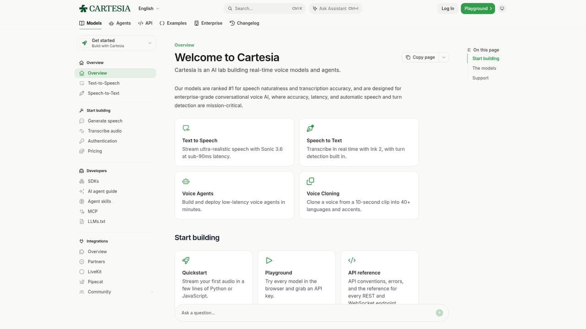Viewport: 586px width, 329px height.
Task: Click the Log In button
Action: (x=448, y=9)
